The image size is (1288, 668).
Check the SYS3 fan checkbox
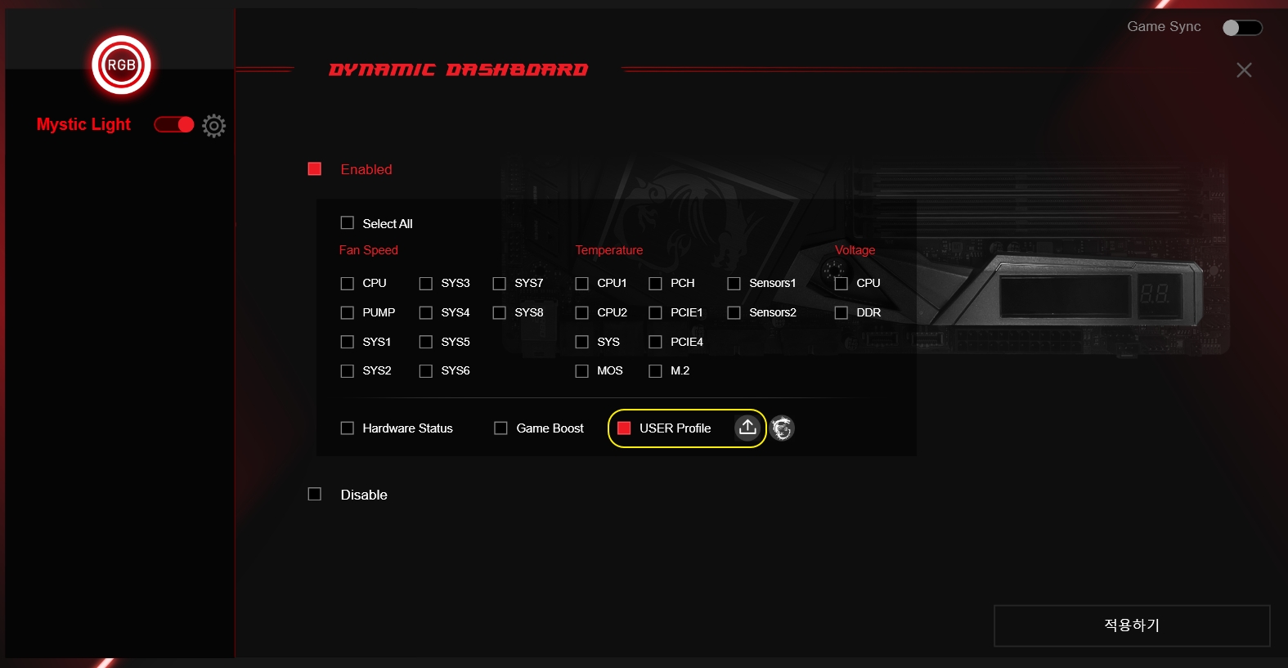click(426, 283)
